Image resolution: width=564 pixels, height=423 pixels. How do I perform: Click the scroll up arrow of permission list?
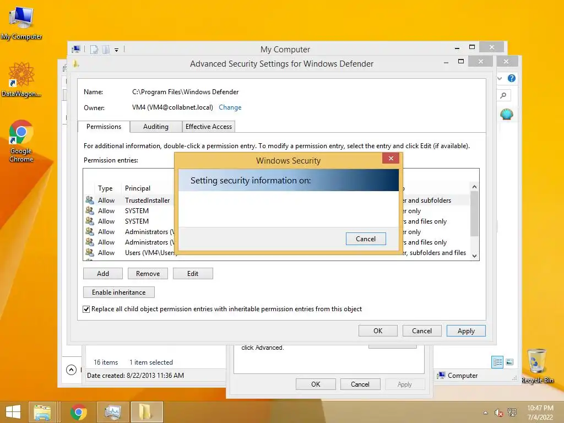474,187
